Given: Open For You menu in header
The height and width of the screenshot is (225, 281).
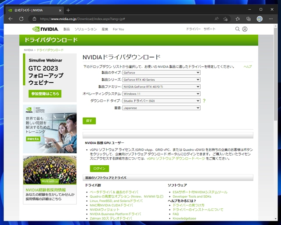Looking at the screenshot, I should click(118, 29).
